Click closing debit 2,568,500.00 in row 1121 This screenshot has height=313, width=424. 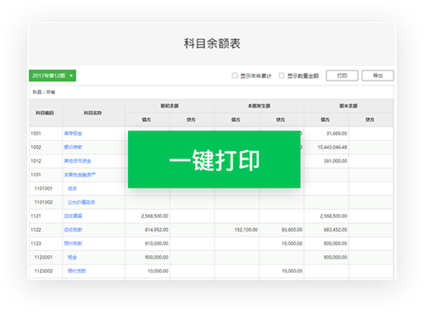click(x=333, y=216)
